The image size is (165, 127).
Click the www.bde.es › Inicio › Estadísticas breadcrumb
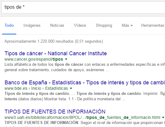tap(36, 88)
